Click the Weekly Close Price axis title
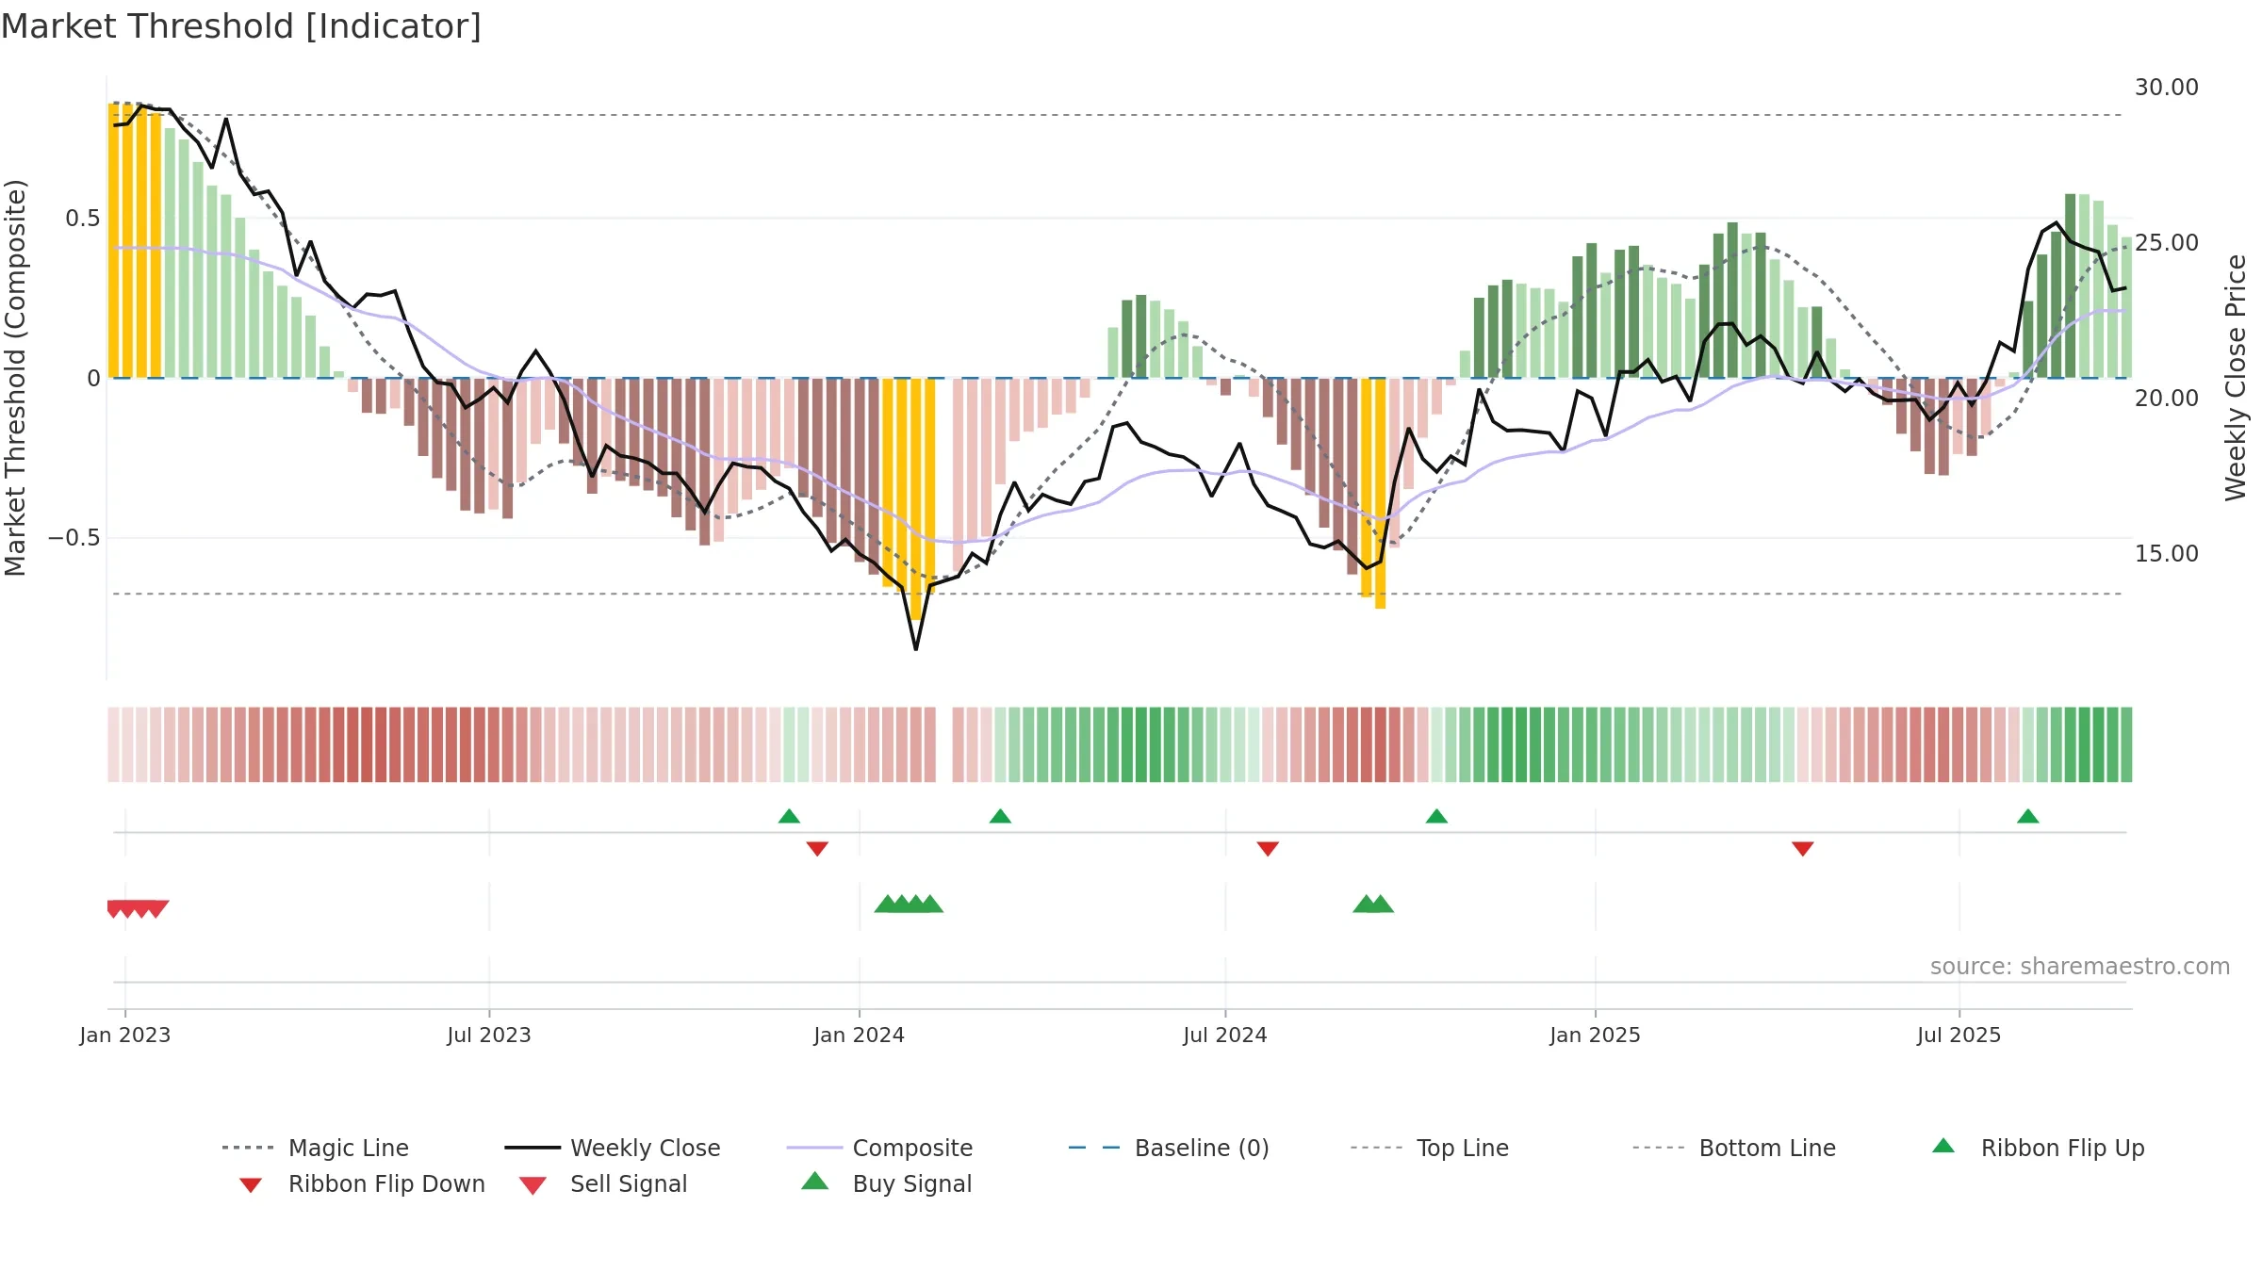 (2236, 378)
